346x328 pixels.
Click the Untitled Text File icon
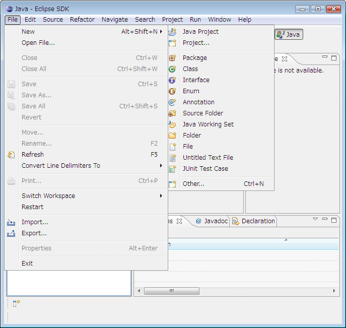pyautogui.click(x=173, y=158)
